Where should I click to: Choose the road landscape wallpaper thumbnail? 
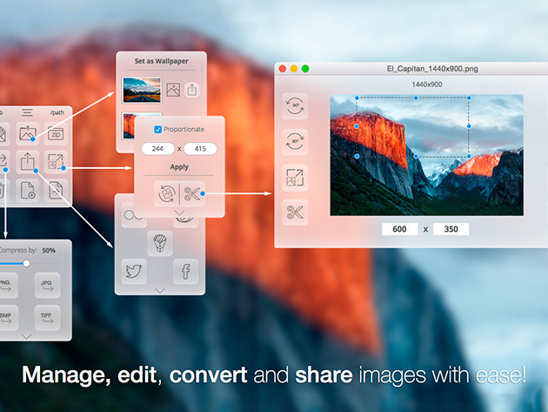pyautogui.click(x=142, y=90)
